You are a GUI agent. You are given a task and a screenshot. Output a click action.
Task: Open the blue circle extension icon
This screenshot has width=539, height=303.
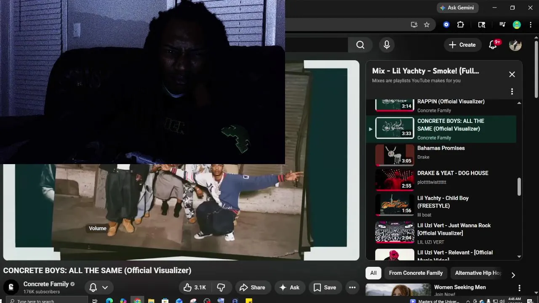click(x=446, y=25)
